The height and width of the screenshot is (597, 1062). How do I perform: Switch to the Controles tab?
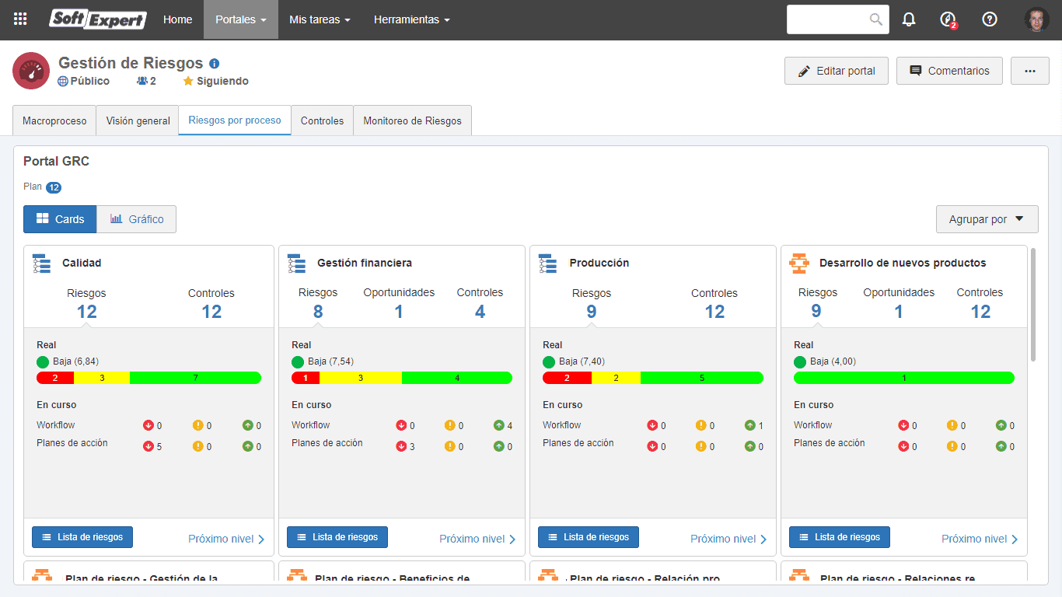(322, 120)
